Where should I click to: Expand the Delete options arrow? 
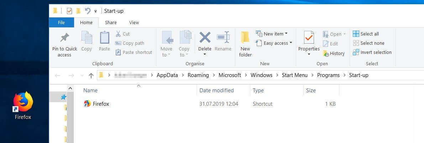(205, 54)
